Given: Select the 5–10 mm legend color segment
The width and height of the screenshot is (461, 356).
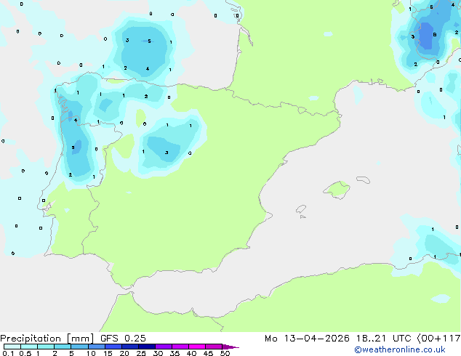Looking at the screenshot, I should coord(79,347).
